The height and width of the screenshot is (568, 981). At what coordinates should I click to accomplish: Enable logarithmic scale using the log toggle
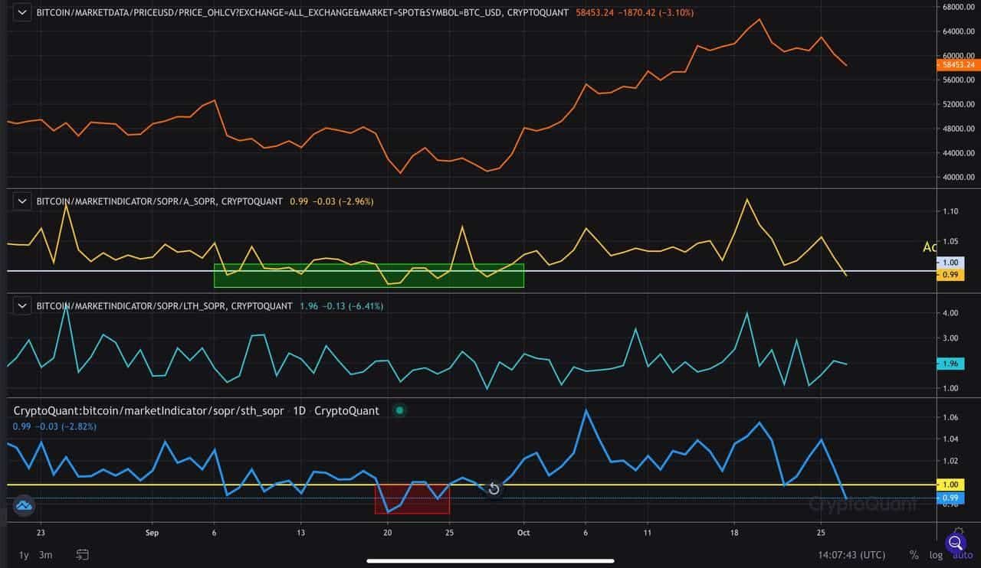(x=936, y=554)
